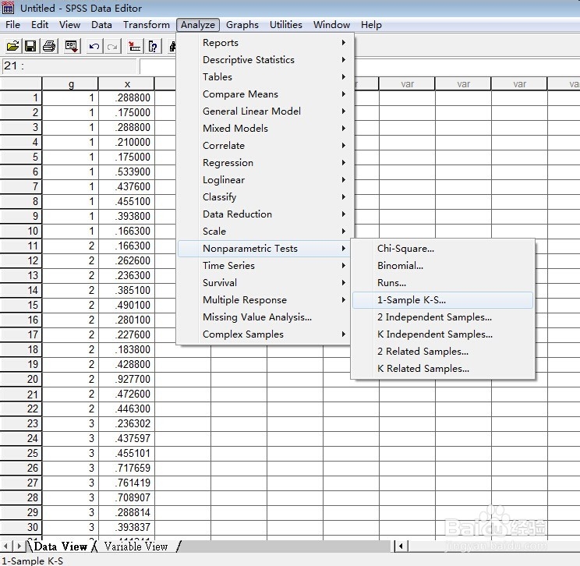Click the Save File floppy icon
This screenshot has height=566, width=580.
tap(30, 46)
